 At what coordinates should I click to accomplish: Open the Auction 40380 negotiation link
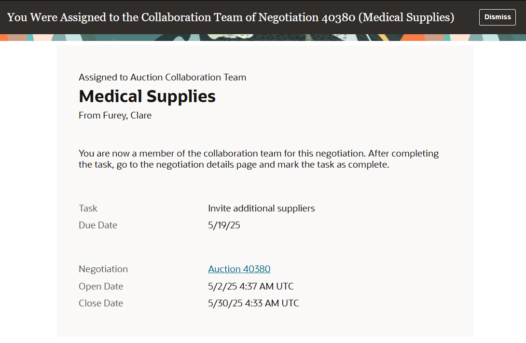pyautogui.click(x=239, y=269)
